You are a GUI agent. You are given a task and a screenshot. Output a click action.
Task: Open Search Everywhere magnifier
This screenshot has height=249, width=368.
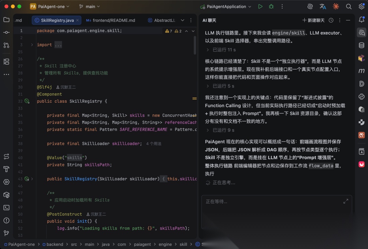349,6
